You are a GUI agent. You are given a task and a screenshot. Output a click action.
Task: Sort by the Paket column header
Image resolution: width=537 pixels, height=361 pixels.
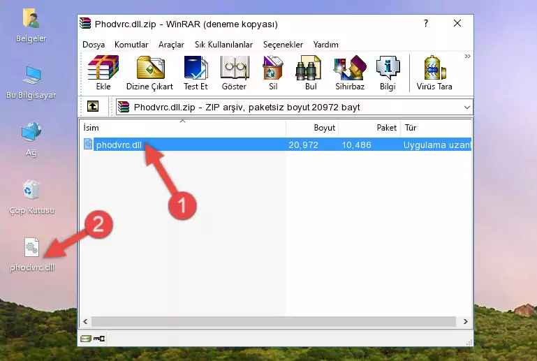click(369, 128)
